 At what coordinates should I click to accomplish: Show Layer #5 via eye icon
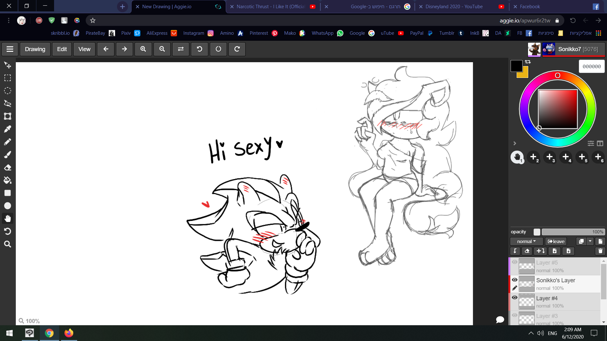(x=515, y=262)
